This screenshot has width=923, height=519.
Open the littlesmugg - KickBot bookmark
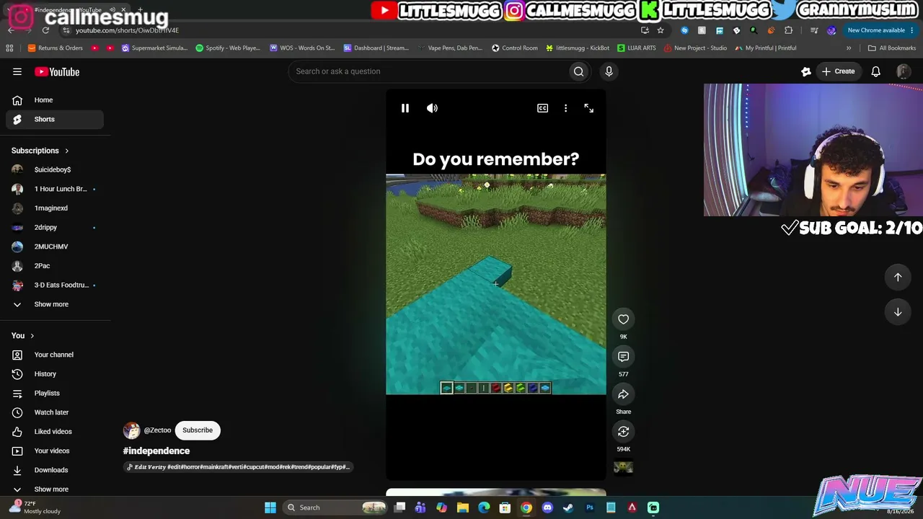578,48
